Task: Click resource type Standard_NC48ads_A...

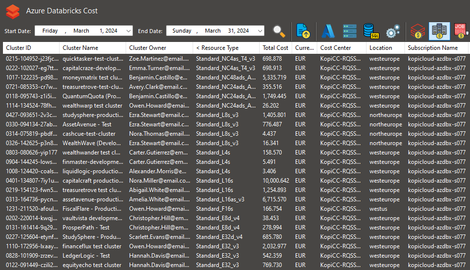Action: pos(226,77)
